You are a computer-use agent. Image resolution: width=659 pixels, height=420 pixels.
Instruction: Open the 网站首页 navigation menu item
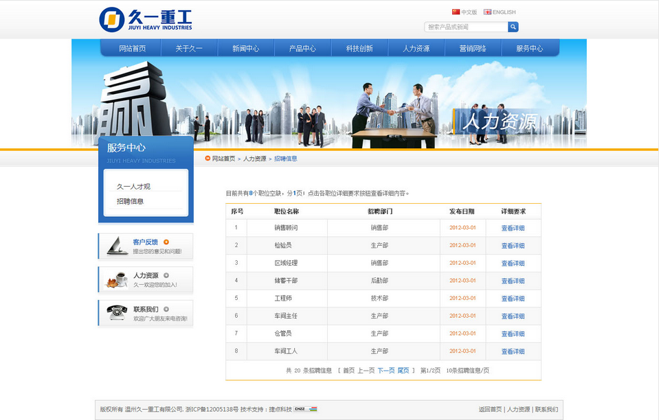(x=132, y=49)
